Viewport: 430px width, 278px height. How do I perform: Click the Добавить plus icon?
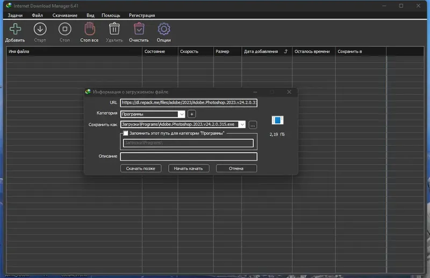[15, 29]
